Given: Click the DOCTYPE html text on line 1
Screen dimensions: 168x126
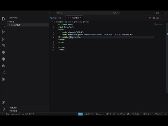Looking at the screenshot, I should (66, 25).
